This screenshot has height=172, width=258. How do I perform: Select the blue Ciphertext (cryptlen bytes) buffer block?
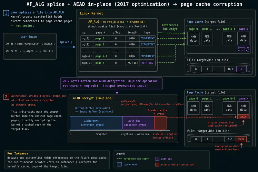(x=96, y=123)
